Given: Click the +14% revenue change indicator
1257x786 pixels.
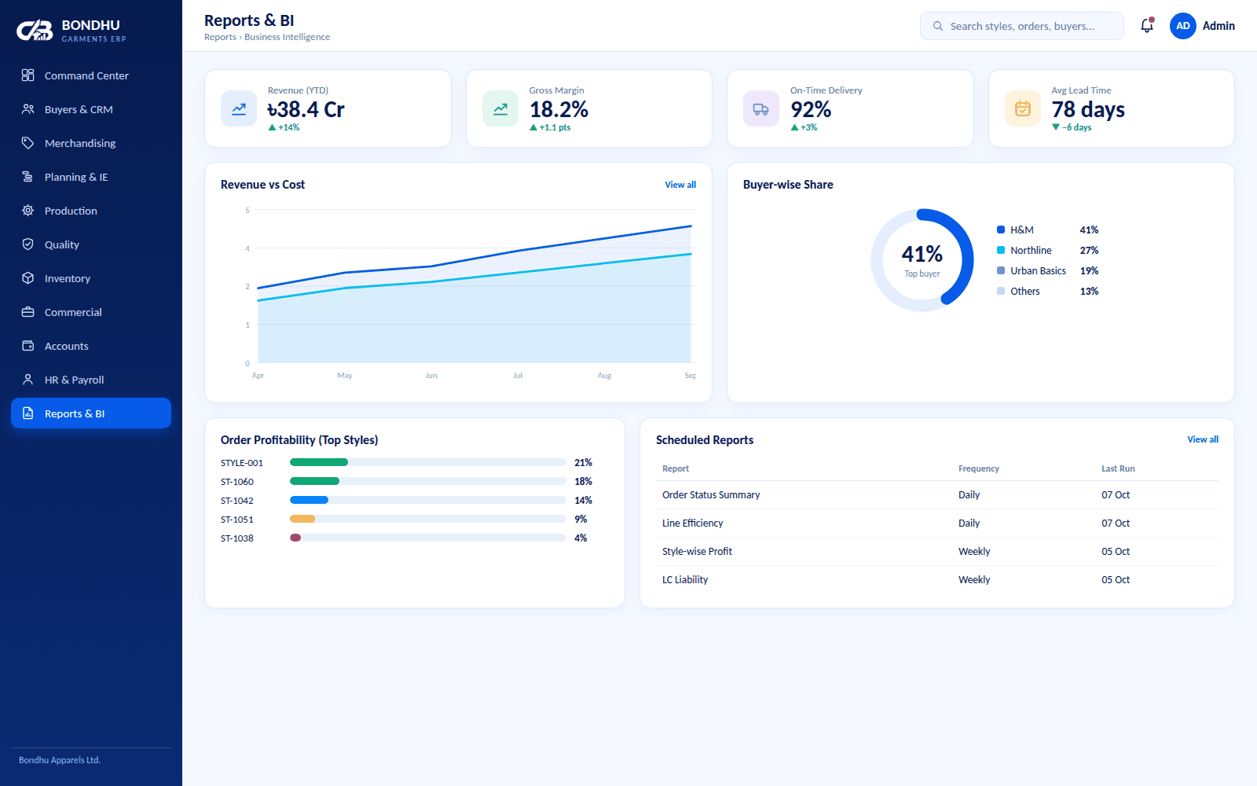Looking at the screenshot, I should [x=284, y=127].
